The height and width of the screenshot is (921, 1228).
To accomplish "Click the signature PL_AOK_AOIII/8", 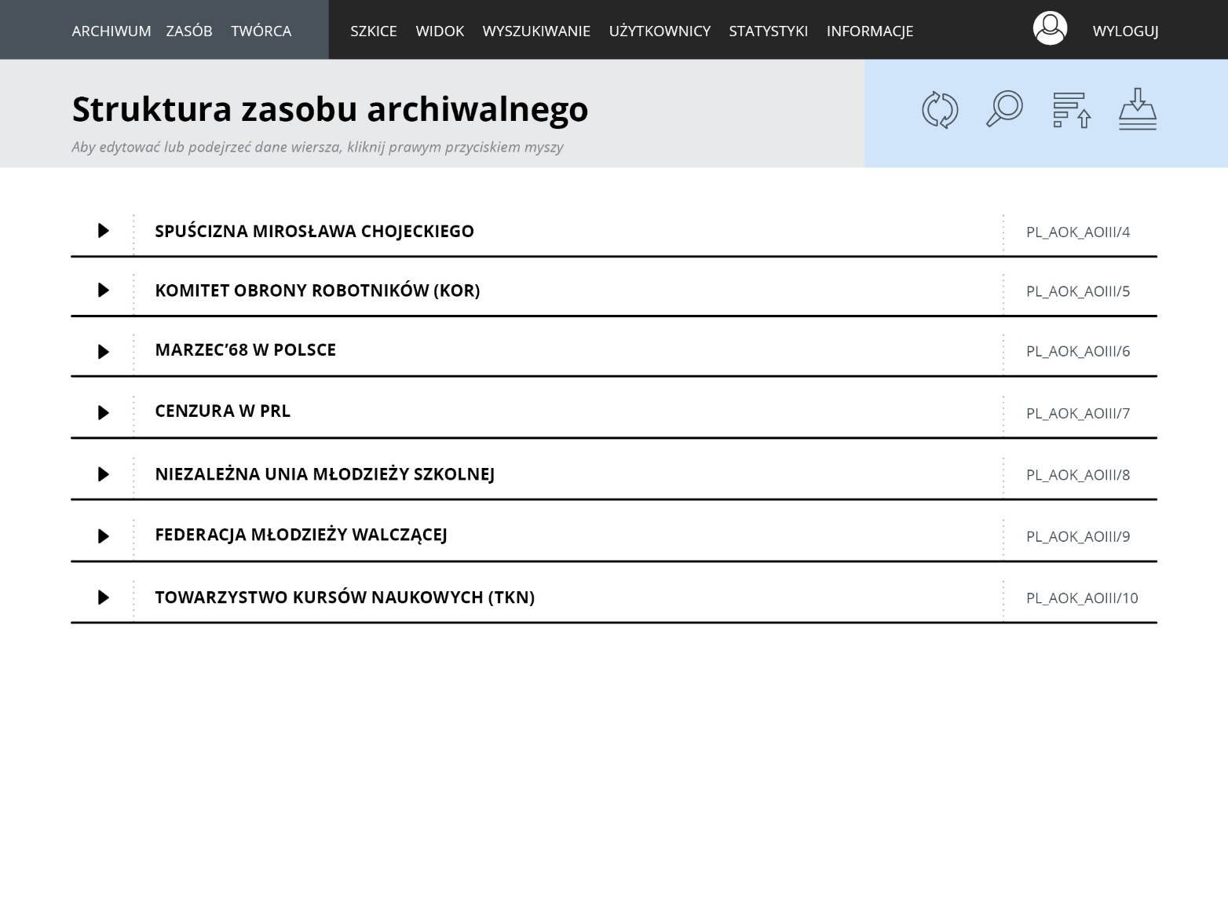I will click(x=1078, y=475).
